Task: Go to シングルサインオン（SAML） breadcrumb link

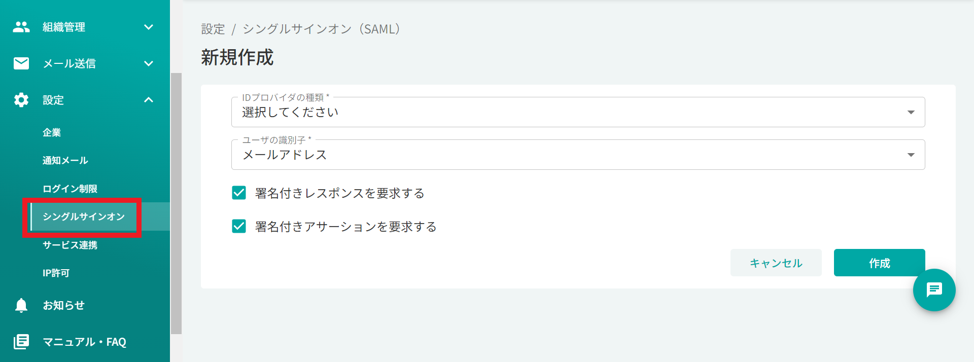Action: (322, 29)
